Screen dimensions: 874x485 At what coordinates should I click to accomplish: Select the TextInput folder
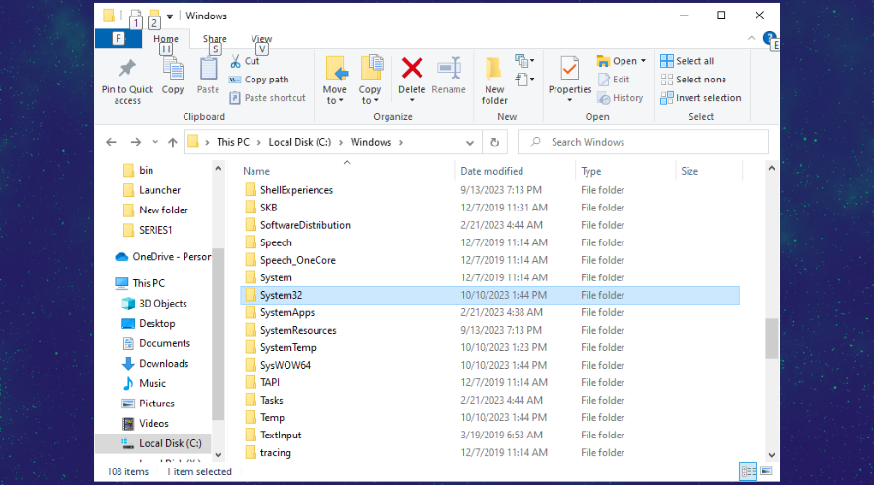coord(490,436)
